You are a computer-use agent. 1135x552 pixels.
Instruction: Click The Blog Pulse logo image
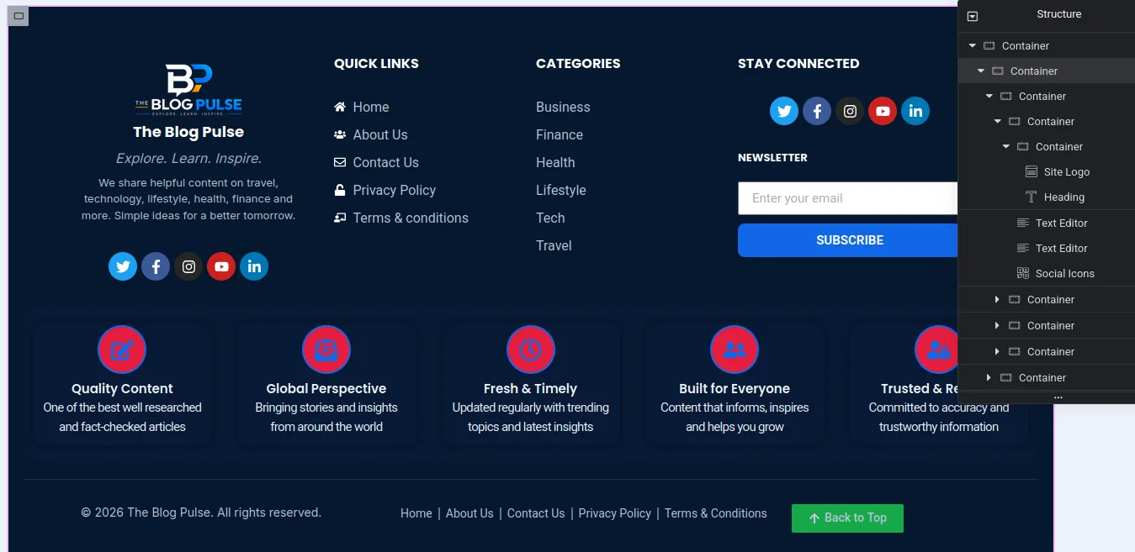[188, 90]
